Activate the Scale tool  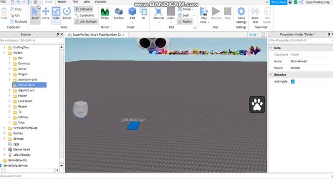coord(56,14)
